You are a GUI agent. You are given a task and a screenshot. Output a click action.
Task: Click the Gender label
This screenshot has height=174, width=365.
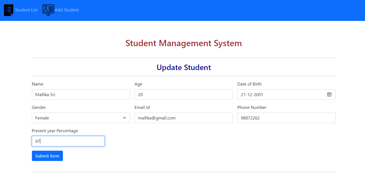39,107
